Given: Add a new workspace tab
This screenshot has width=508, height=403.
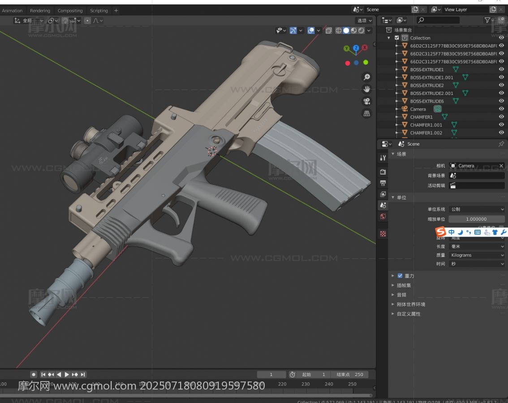Looking at the screenshot, I should pos(116,11).
